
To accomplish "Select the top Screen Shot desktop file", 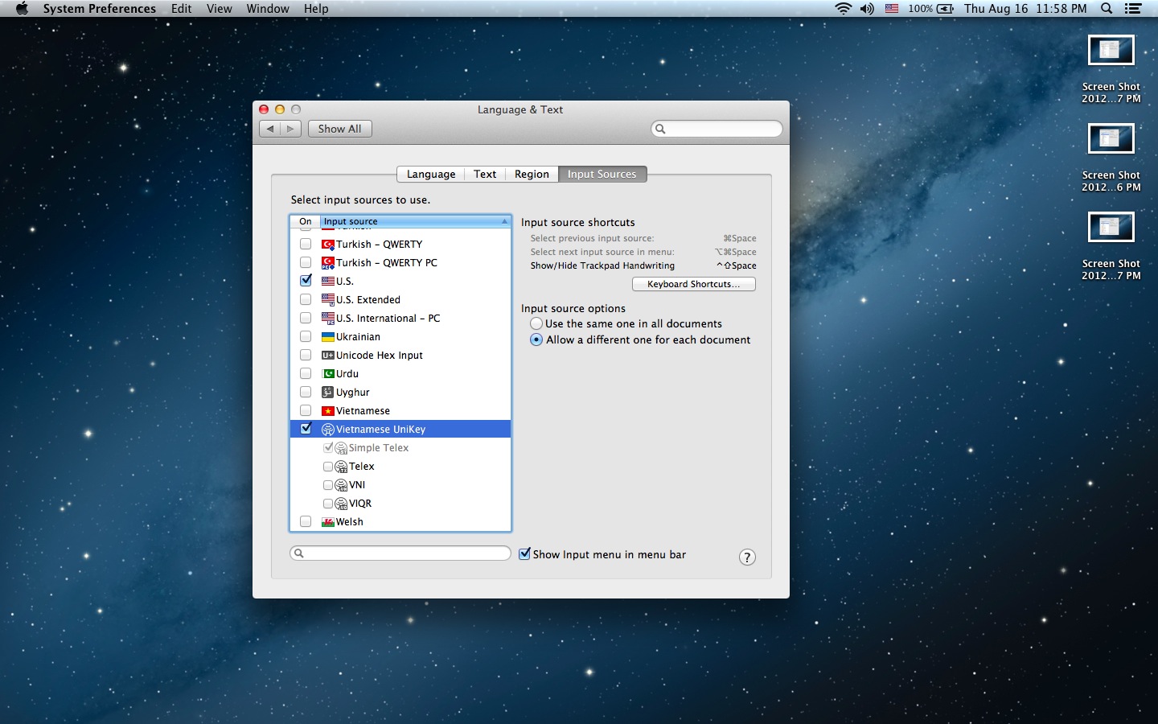I will 1111,69.
